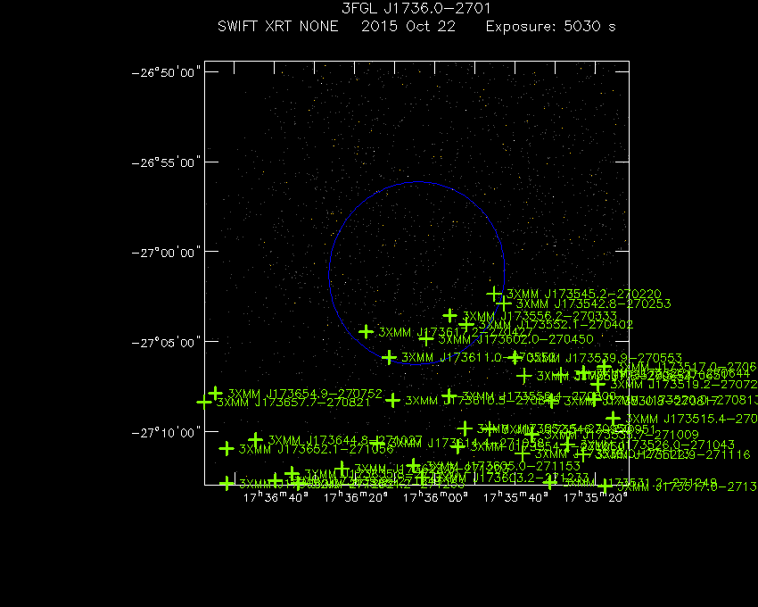Click the cross marker for 3XMM J173552.1-270402
Viewport: 758px width, 607px height.
tap(466, 325)
